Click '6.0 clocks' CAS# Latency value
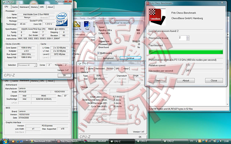Screen dimensions: 231x144 tap(117, 97)
